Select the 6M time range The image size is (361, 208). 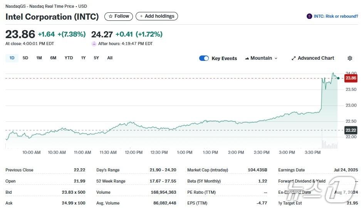tap(53, 58)
